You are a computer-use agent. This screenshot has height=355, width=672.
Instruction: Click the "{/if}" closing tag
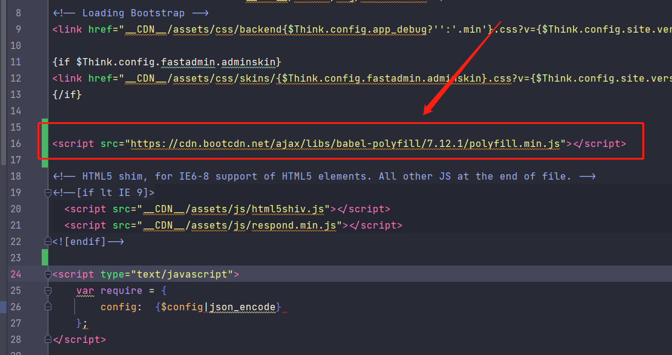(67, 95)
